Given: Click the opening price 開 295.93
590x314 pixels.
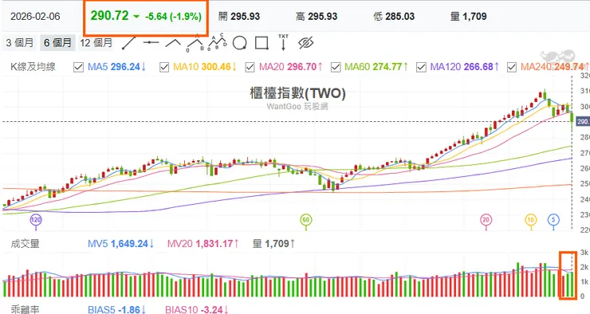Looking at the screenshot, I should (239, 17).
